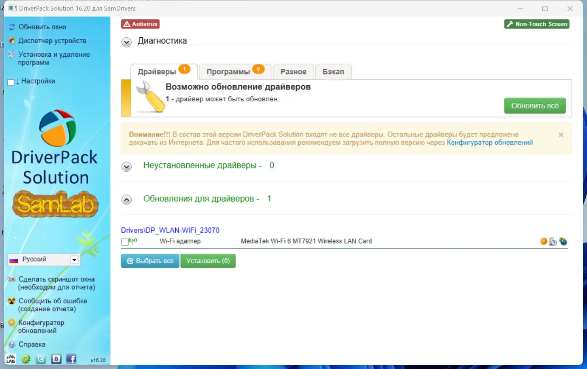This screenshot has width=587, height=369.
Task: Open Диспетчер устройств via its shield icon
Action: (x=12, y=41)
